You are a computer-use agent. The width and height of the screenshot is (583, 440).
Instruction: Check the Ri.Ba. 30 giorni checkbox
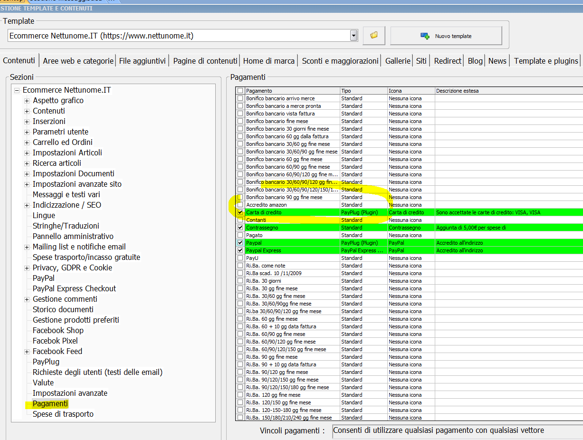click(240, 281)
